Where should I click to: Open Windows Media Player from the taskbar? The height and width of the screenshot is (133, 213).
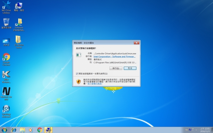[x=30, y=130]
